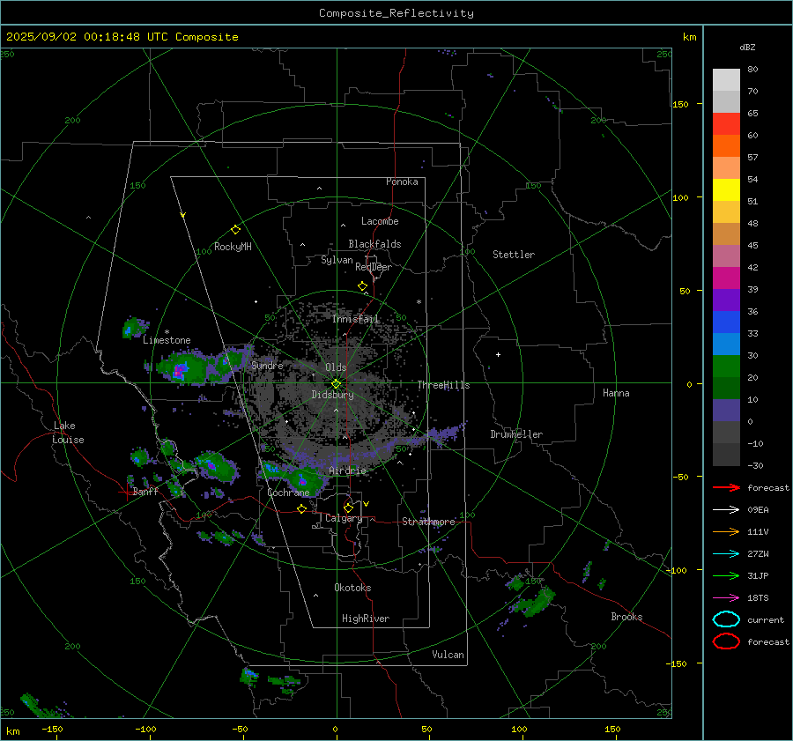
Task: Click the ThreeHills city label
Action: [443, 385]
